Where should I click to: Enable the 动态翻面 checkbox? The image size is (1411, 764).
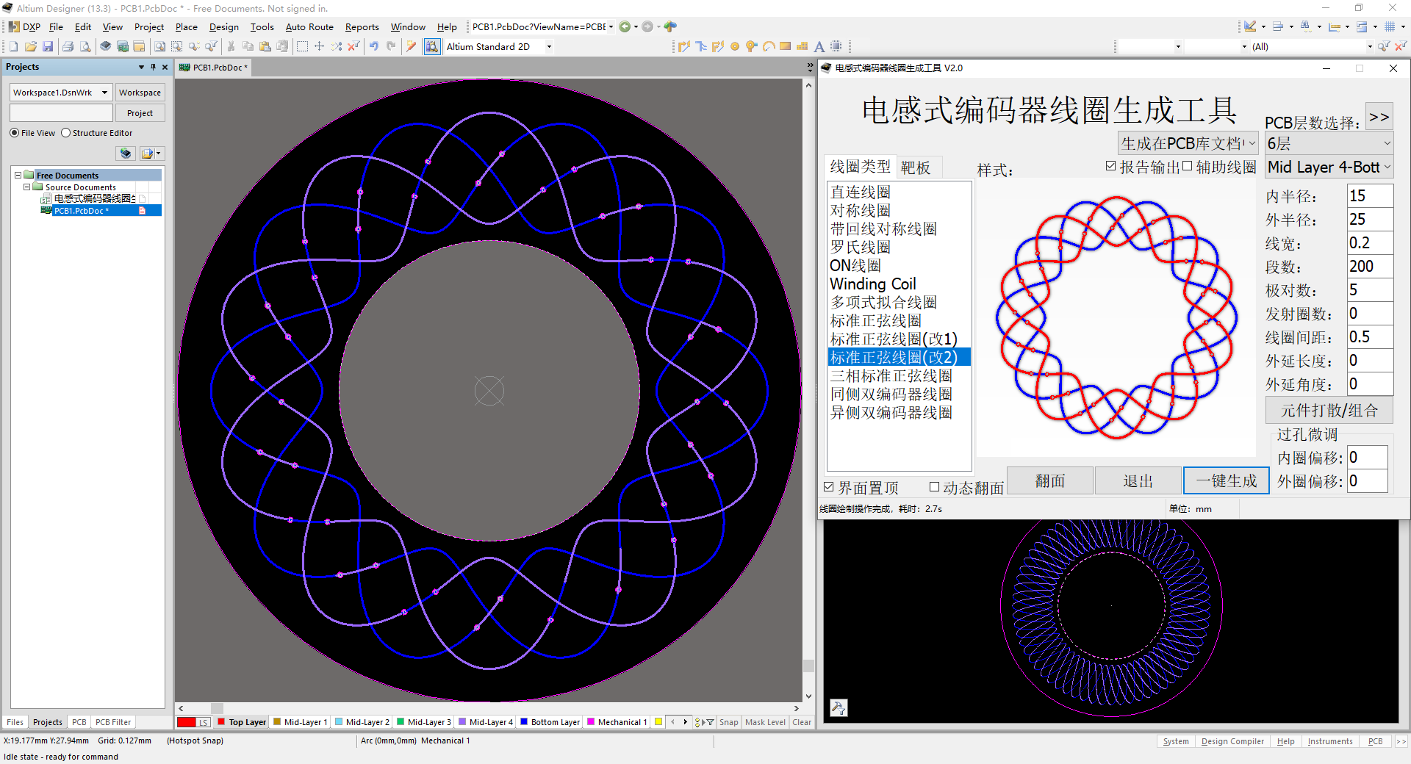(934, 487)
